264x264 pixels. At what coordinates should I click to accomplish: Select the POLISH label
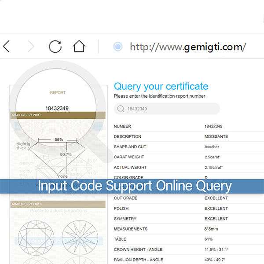(x=121, y=209)
